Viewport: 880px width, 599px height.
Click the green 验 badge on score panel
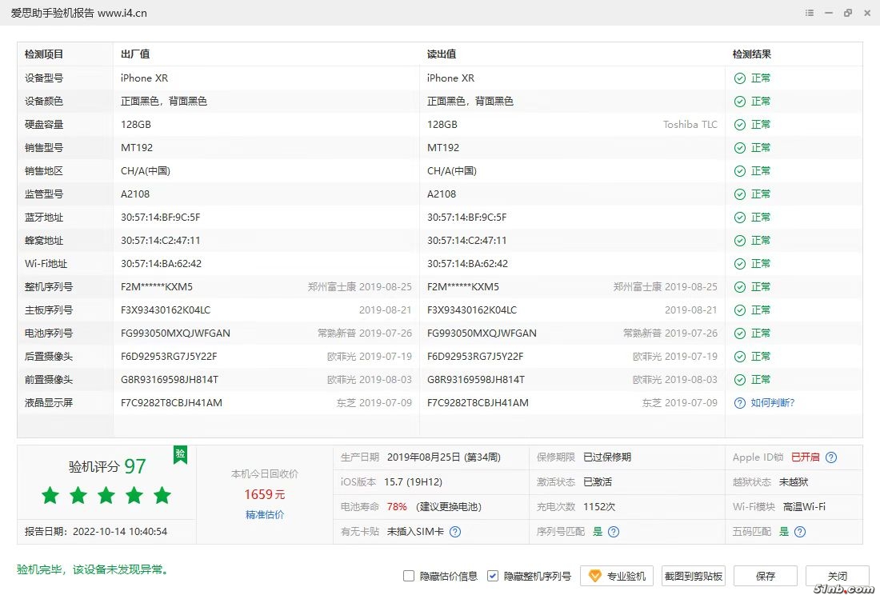click(180, 454)
